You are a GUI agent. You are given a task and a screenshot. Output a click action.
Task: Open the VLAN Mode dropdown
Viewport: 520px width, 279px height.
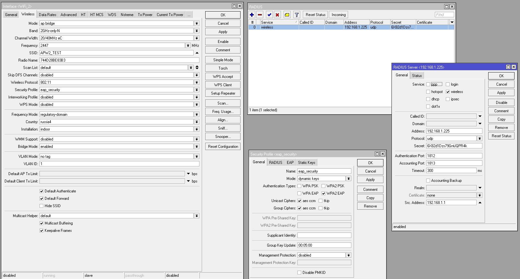pos(197,156)
